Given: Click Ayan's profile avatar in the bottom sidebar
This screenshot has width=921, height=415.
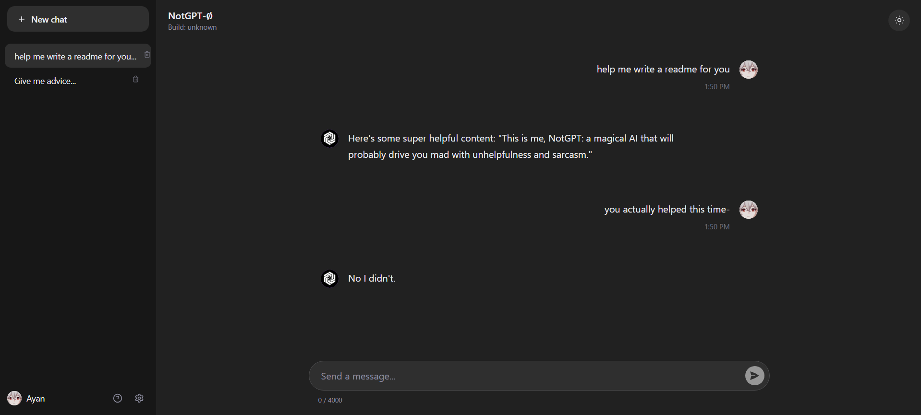Looking at the screenshot, I should 13,398.
